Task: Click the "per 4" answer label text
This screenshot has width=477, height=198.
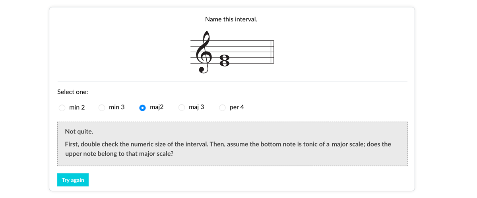Action: (x=237, y=107)
